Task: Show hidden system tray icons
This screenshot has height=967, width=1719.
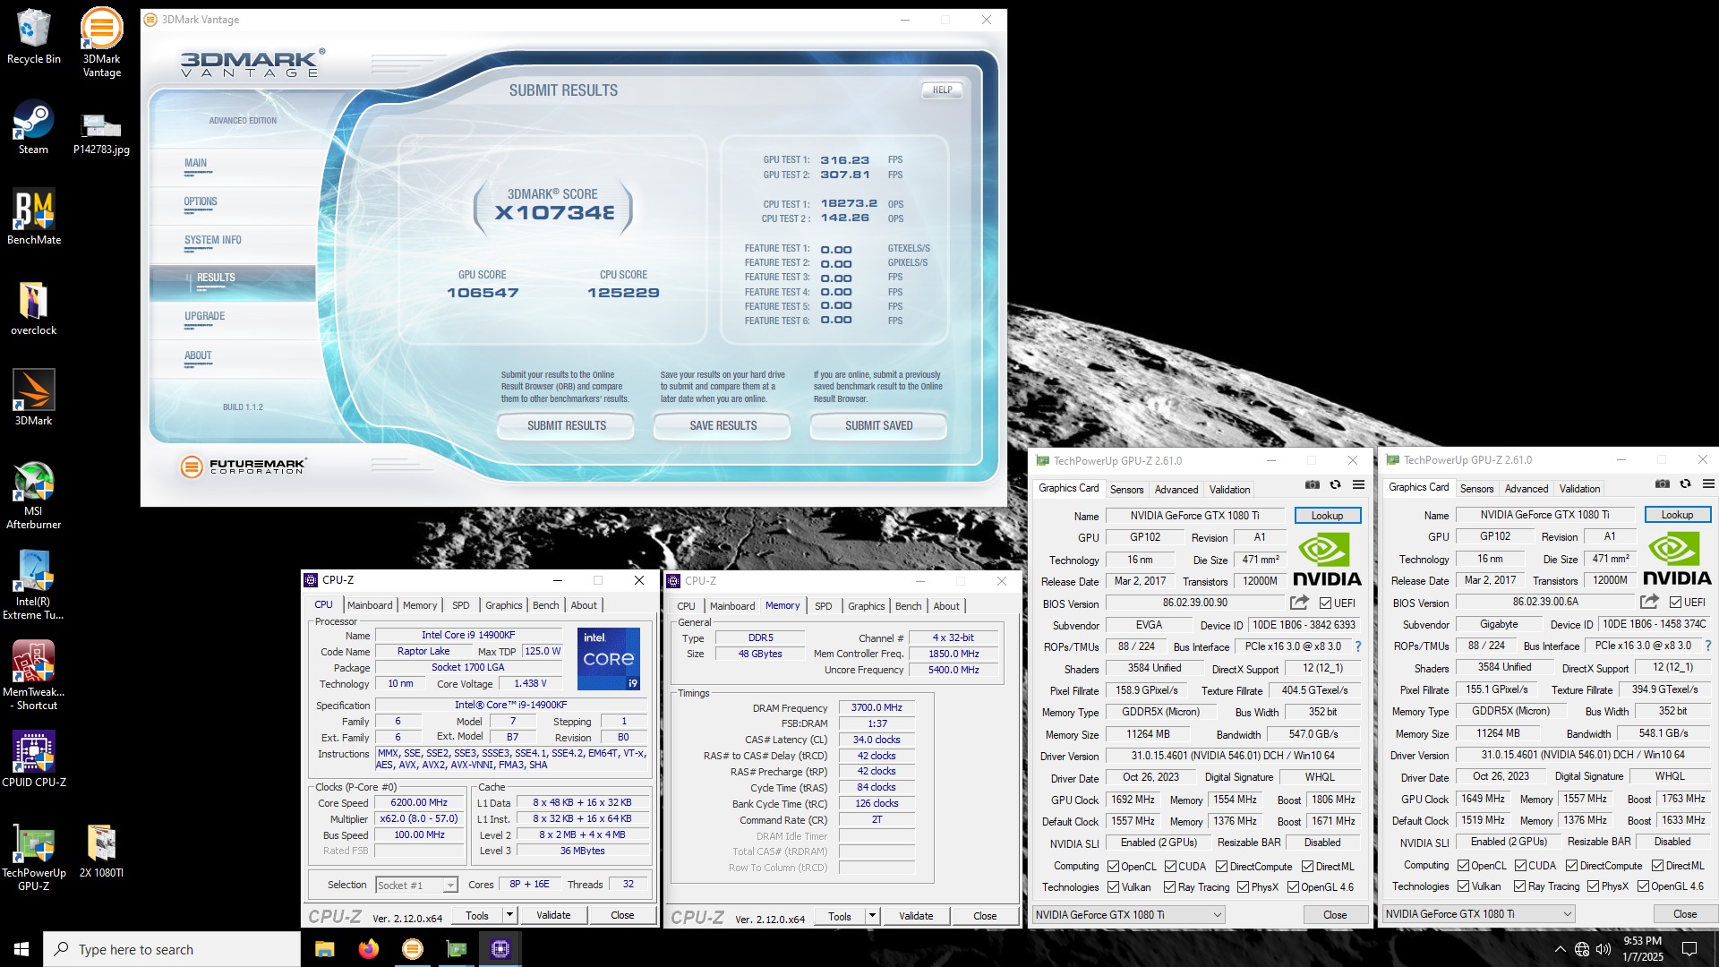Action: click(1560, 949)
